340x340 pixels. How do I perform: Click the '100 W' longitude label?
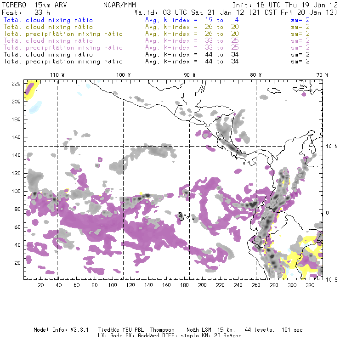pos(124,75)
